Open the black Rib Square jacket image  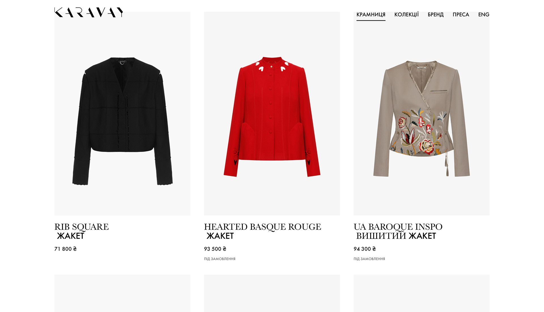pyautogui.click(x=122, y=114)
